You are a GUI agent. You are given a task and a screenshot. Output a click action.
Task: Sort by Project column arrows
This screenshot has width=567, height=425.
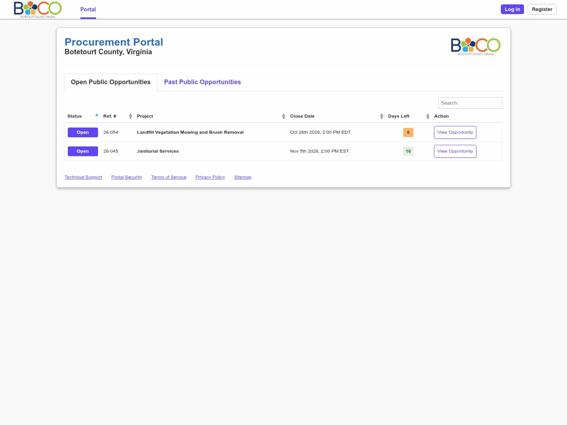[283, 116]
